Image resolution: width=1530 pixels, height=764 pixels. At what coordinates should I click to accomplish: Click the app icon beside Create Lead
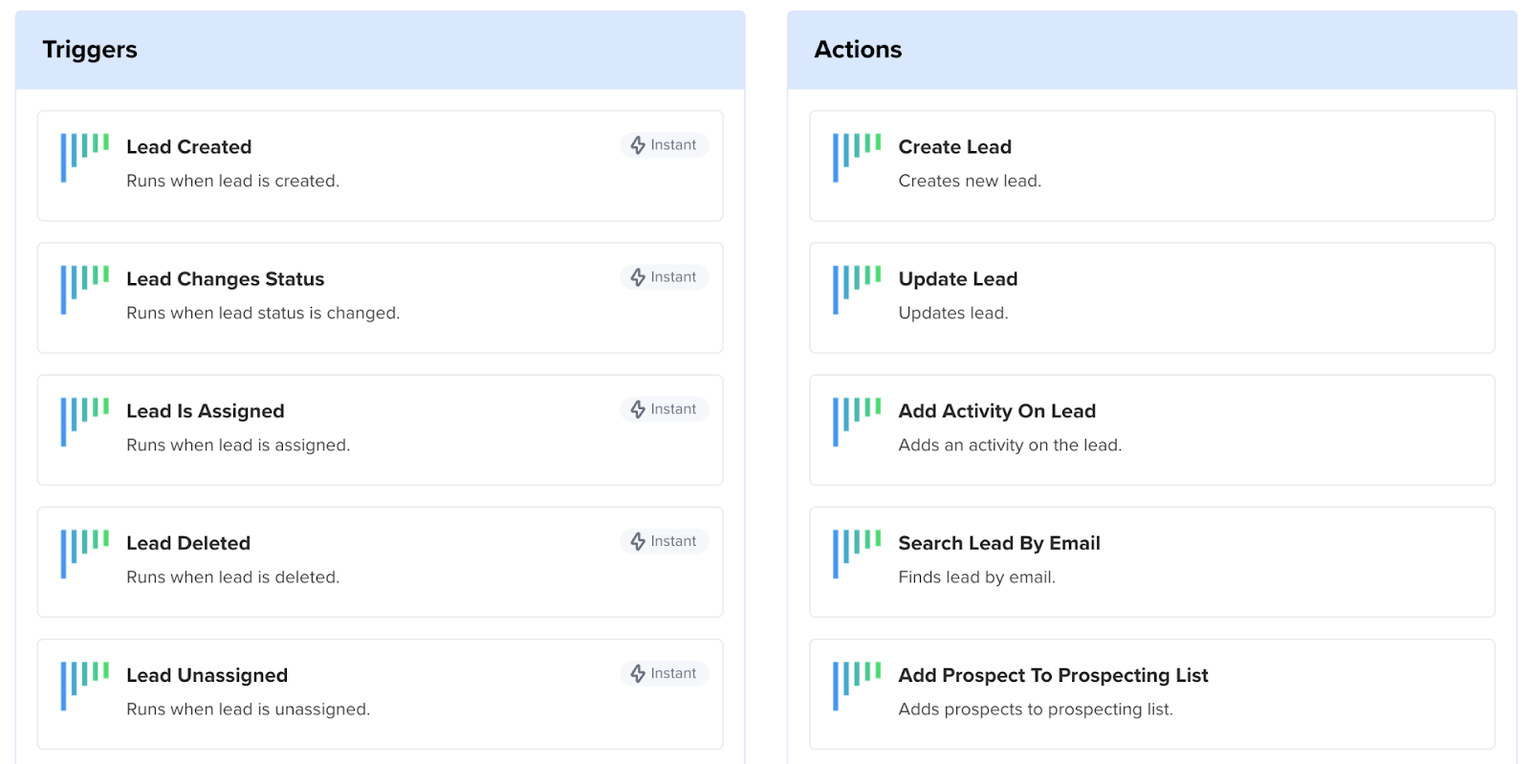[856, 157]
